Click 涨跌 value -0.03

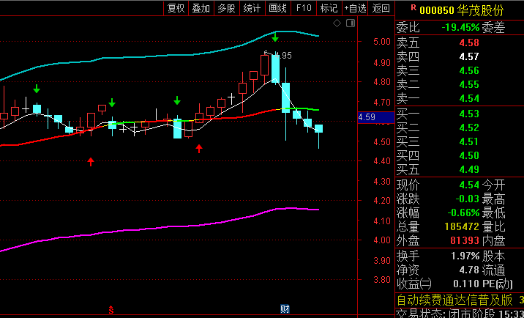click(467, 199)
